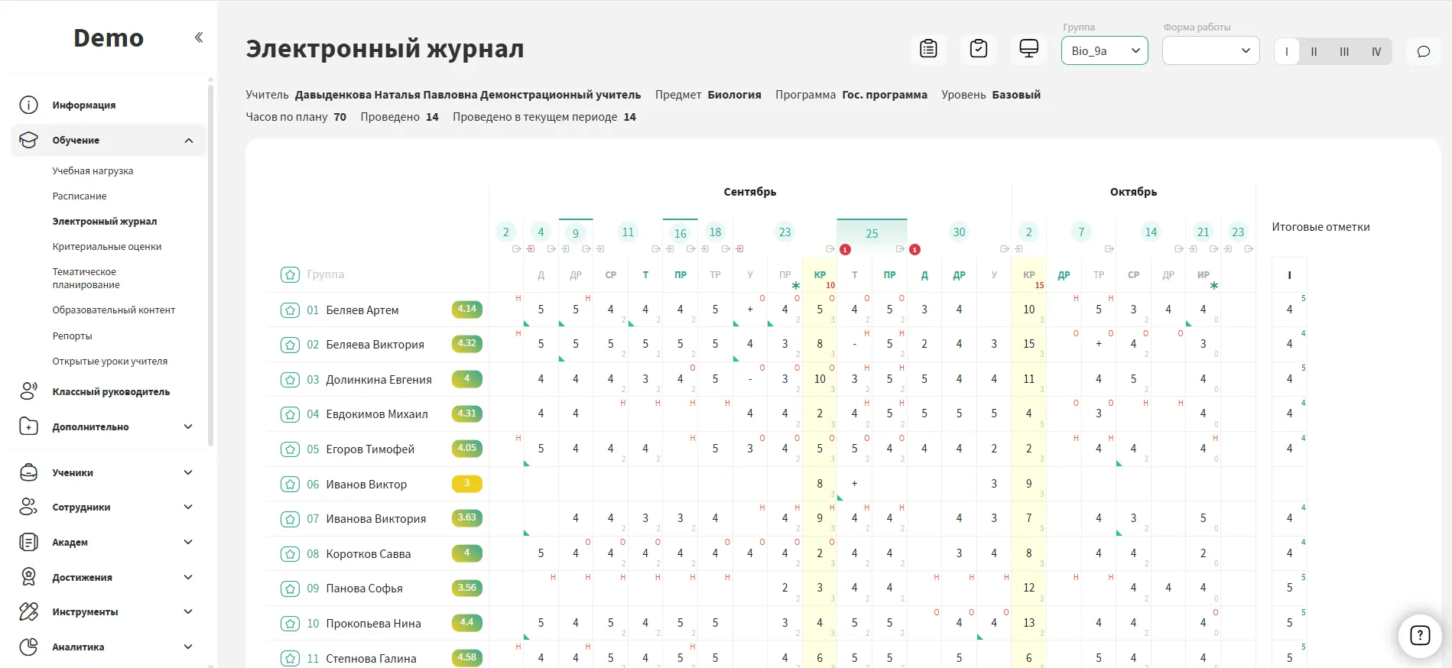The width and height of the screenshot is (1452, 668).
Task: Open Критериальные оценки menu item
Action: click(x=107, y=247)
